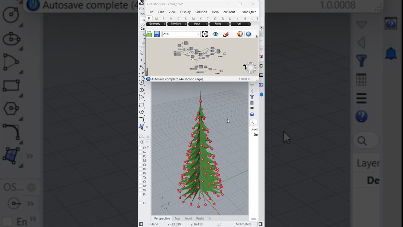Click the CPlane status bar label
The width and height of the screenshot is (403, 227).
pos(153,224)
